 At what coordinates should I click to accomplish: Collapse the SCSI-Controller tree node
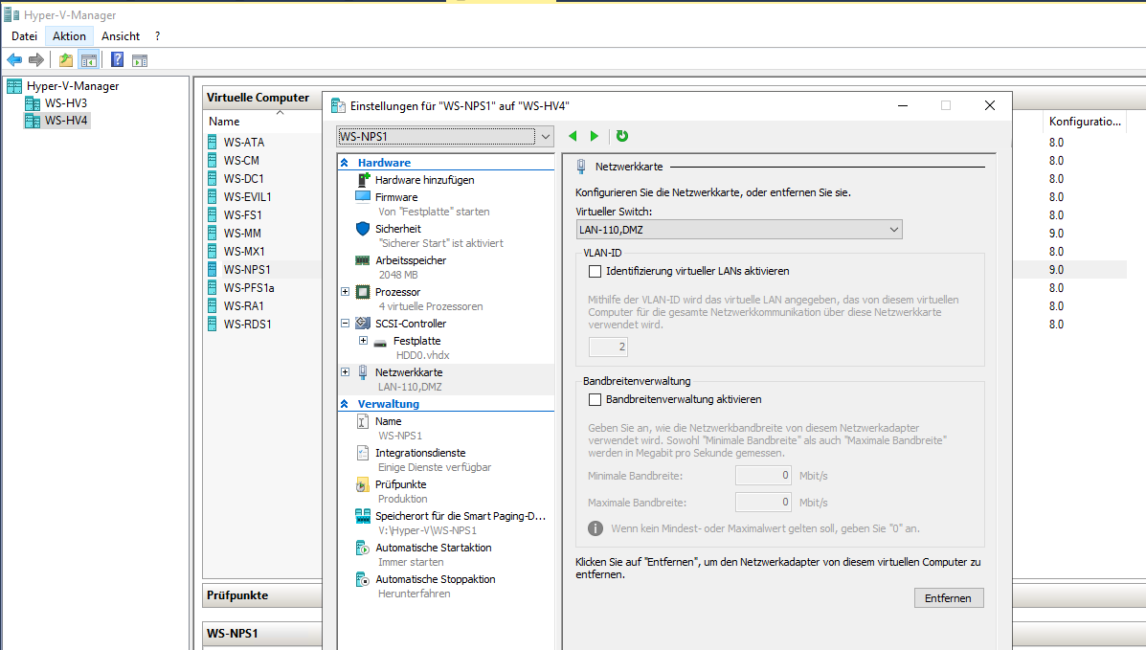pyautogui.click(x=345, y=324)
